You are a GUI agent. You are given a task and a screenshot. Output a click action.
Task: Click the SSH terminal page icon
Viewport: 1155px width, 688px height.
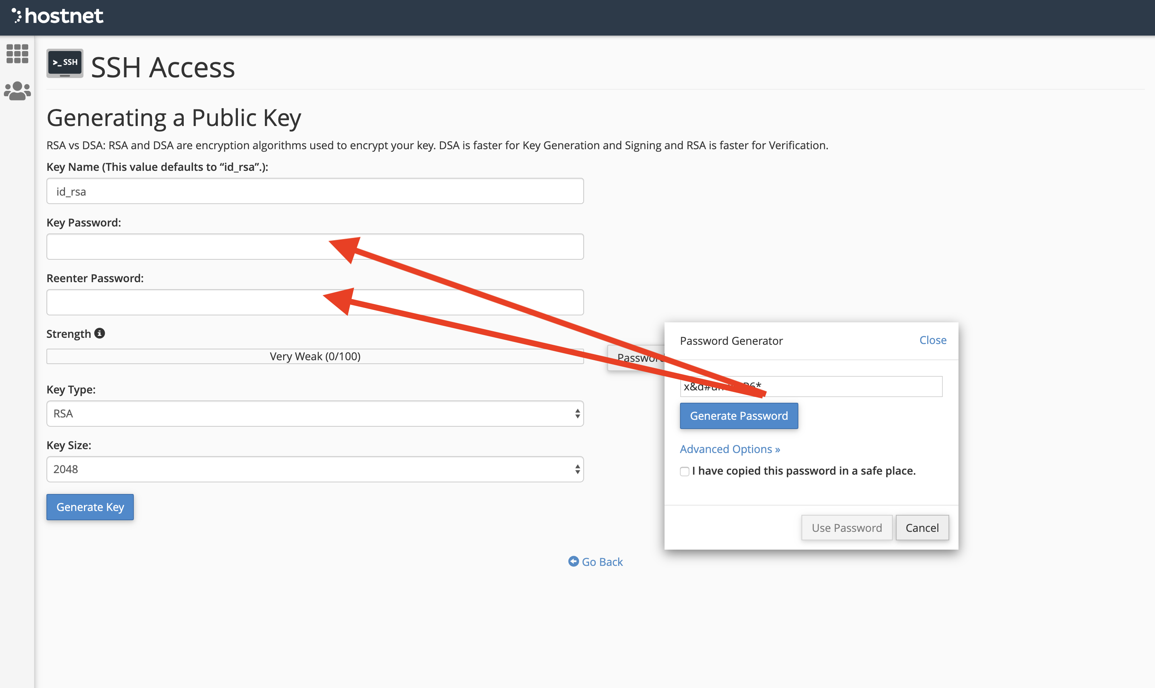pos(65,63)
